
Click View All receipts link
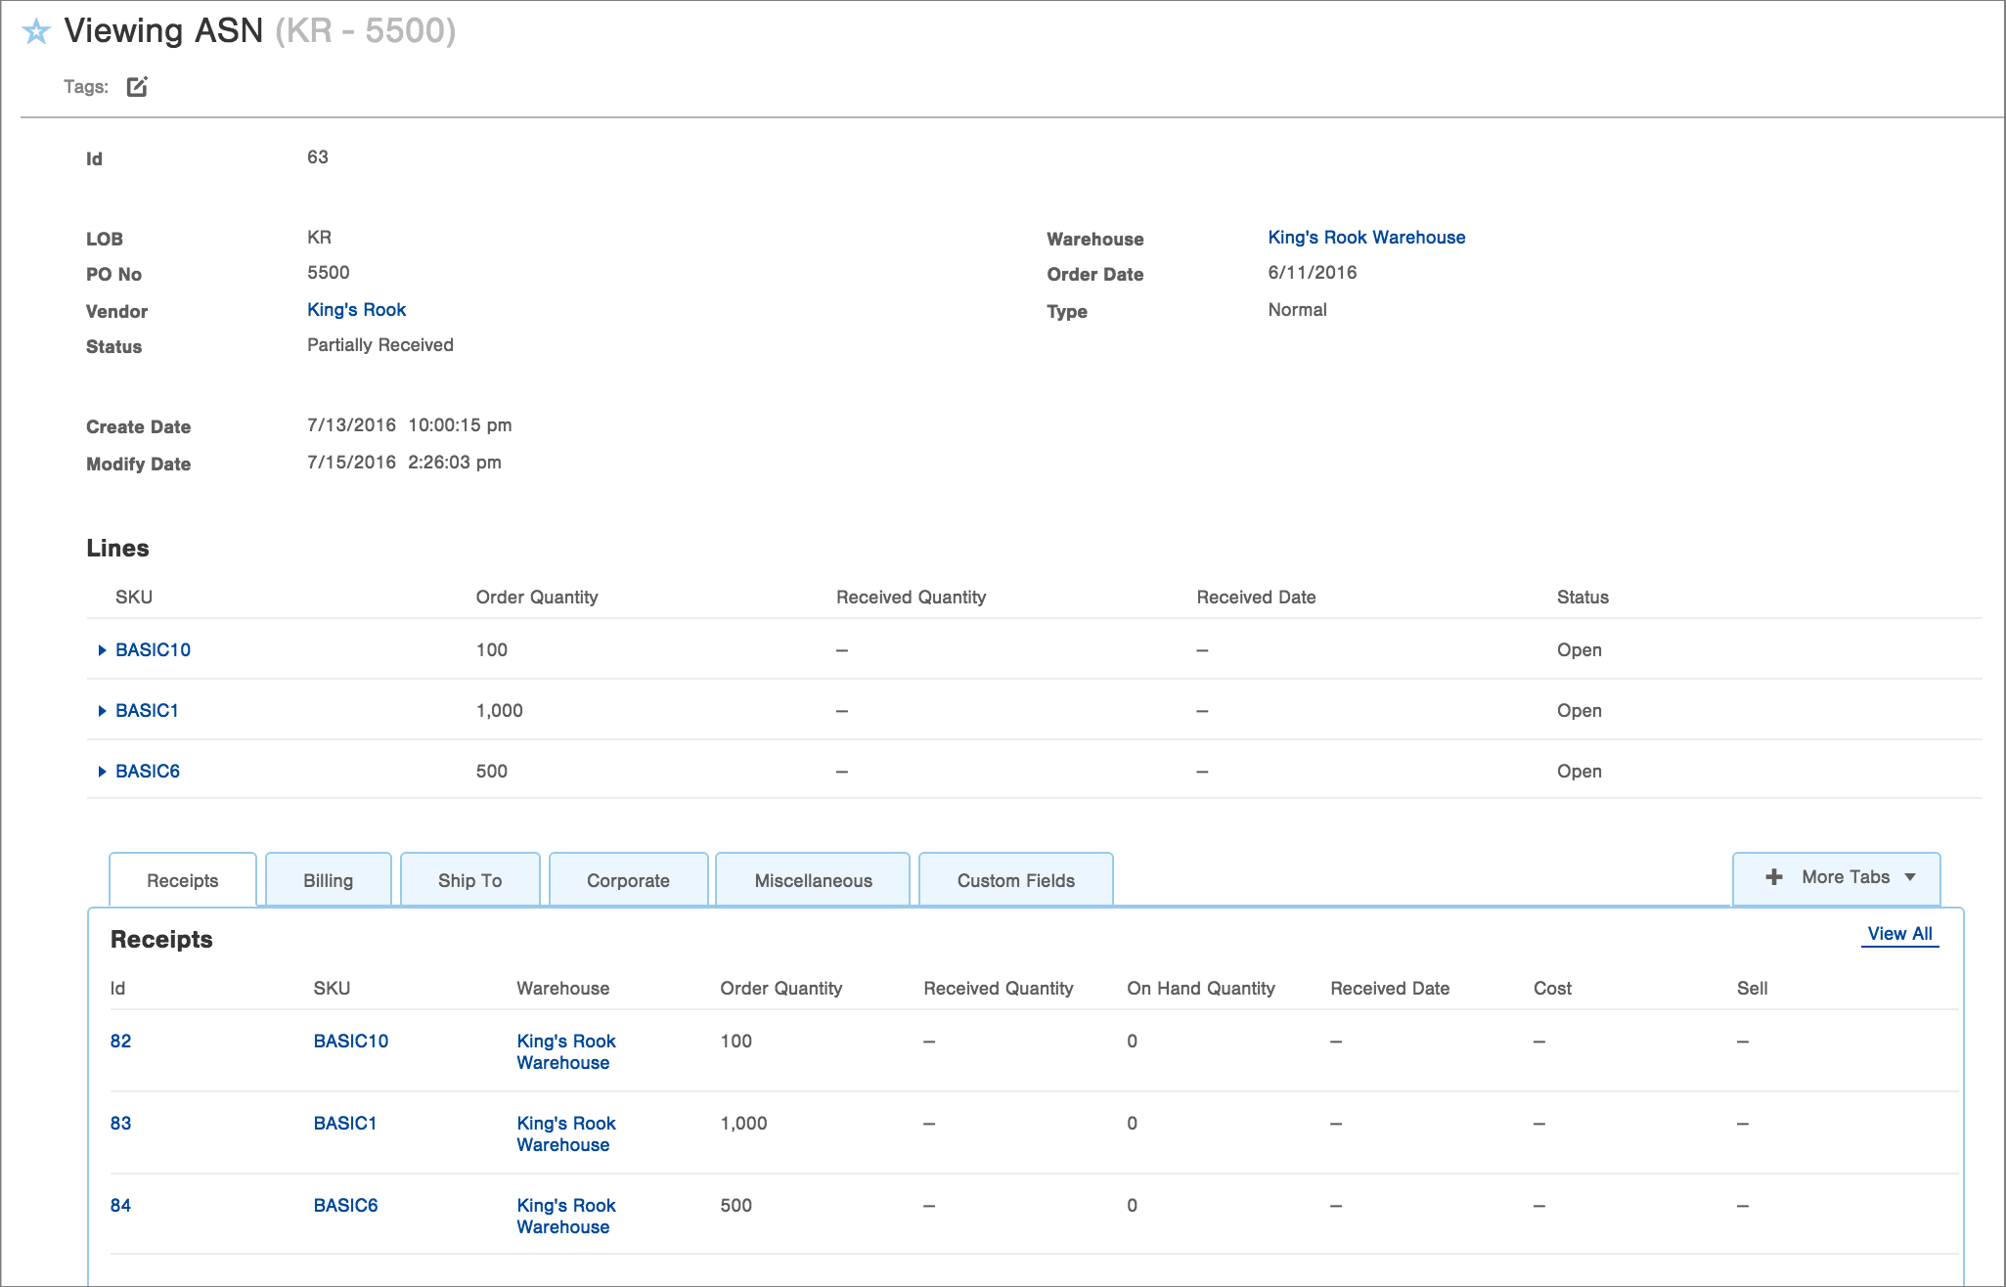click(1899, 933)
